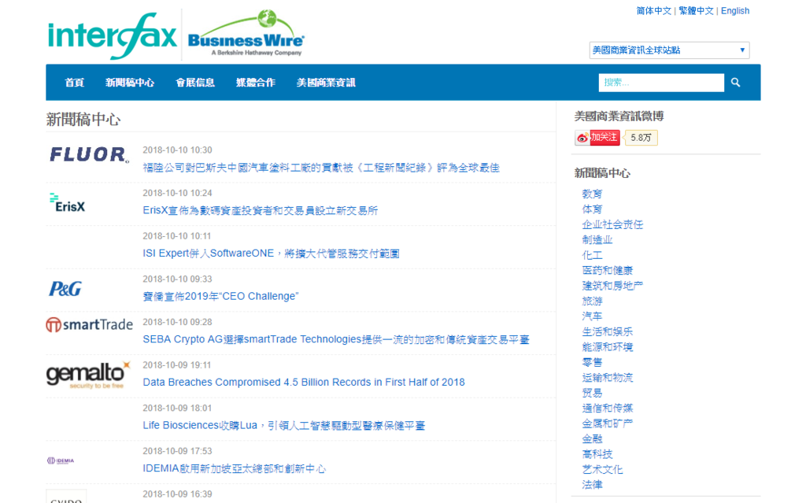Click the Weibo follow icon button

pos(597,137)
